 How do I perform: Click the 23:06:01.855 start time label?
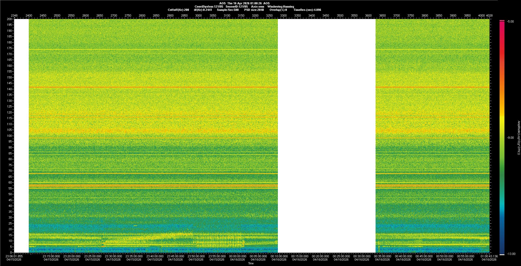point(14,256)
